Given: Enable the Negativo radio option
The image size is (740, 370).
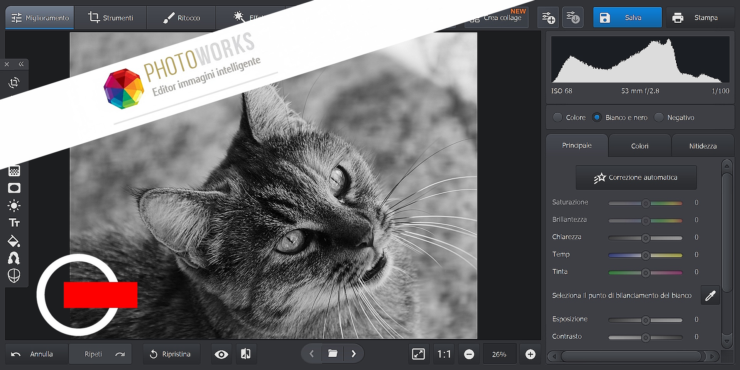Looking at the screenshot, I should click(659, 117).
